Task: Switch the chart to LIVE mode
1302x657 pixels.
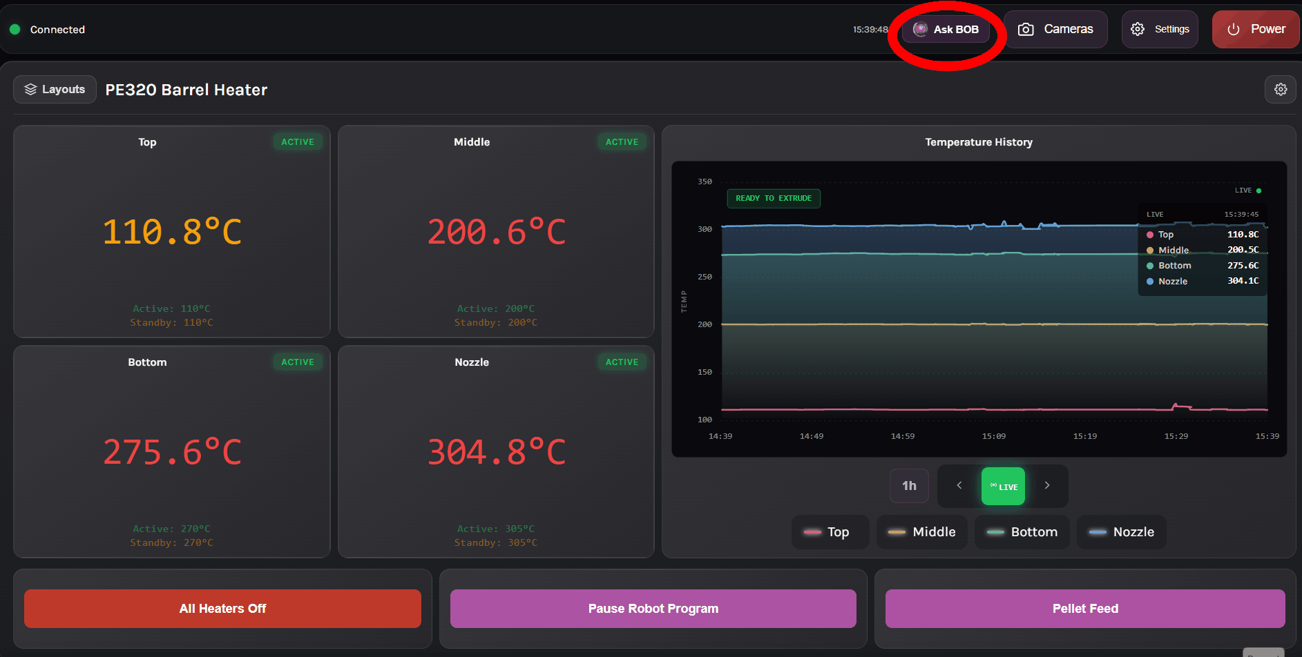Action: tap(1003, 487)
